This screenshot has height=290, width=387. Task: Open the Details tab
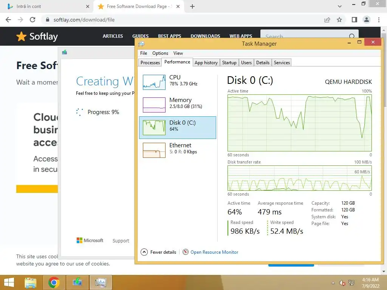[263, 63]
